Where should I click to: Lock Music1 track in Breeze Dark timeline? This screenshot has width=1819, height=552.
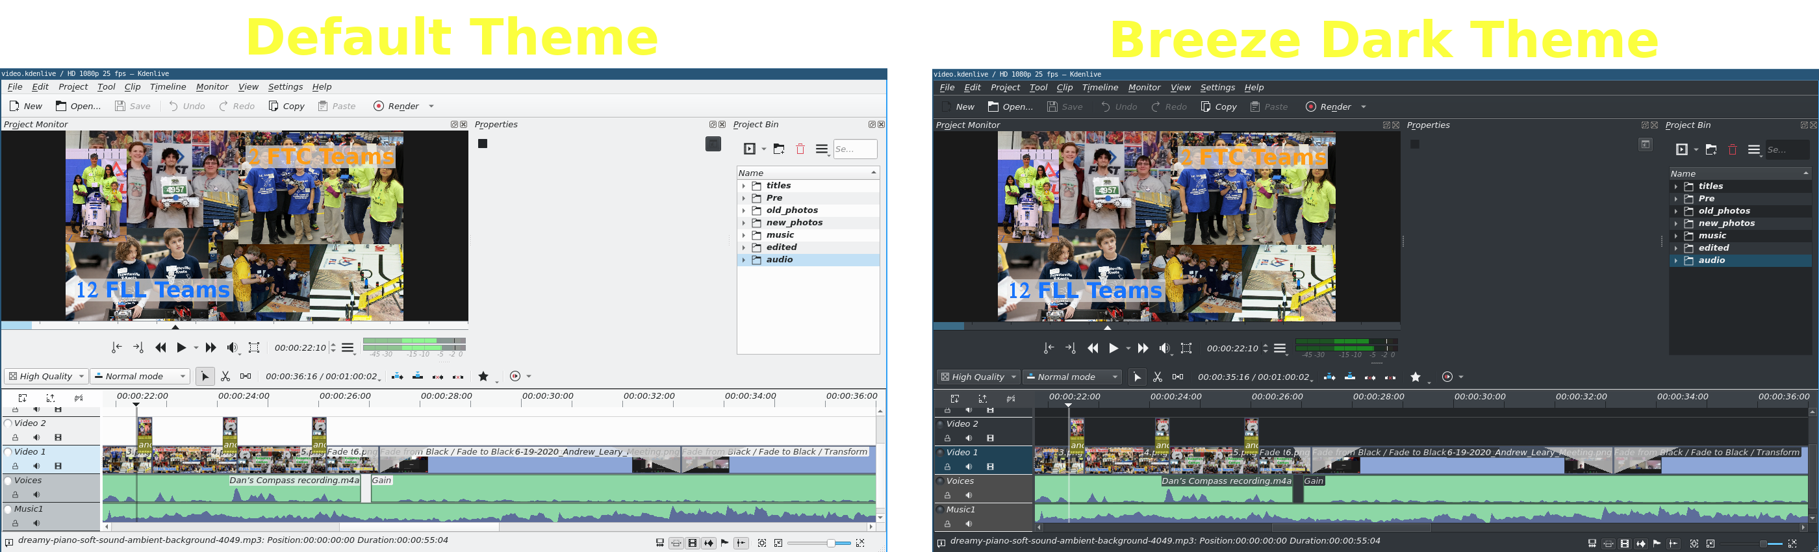pyautogui.click(x=948, y=524)
